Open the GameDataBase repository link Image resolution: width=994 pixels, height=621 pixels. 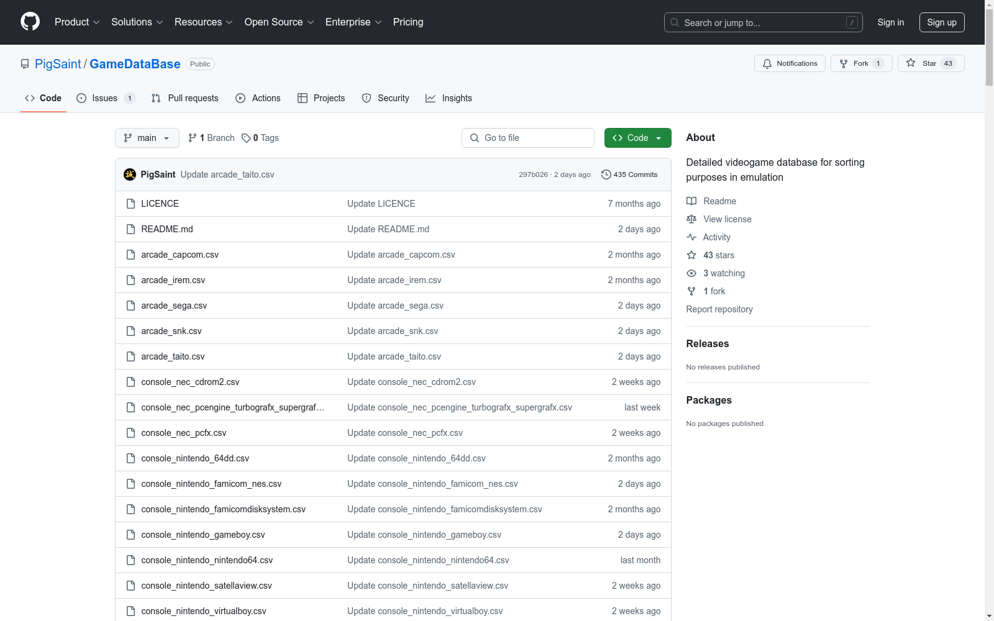[135, 64]
